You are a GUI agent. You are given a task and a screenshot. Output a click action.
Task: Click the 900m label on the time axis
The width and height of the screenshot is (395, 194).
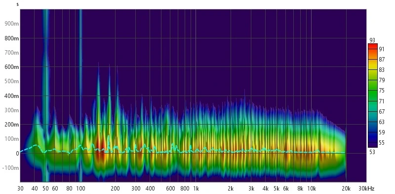coord(12,24)
